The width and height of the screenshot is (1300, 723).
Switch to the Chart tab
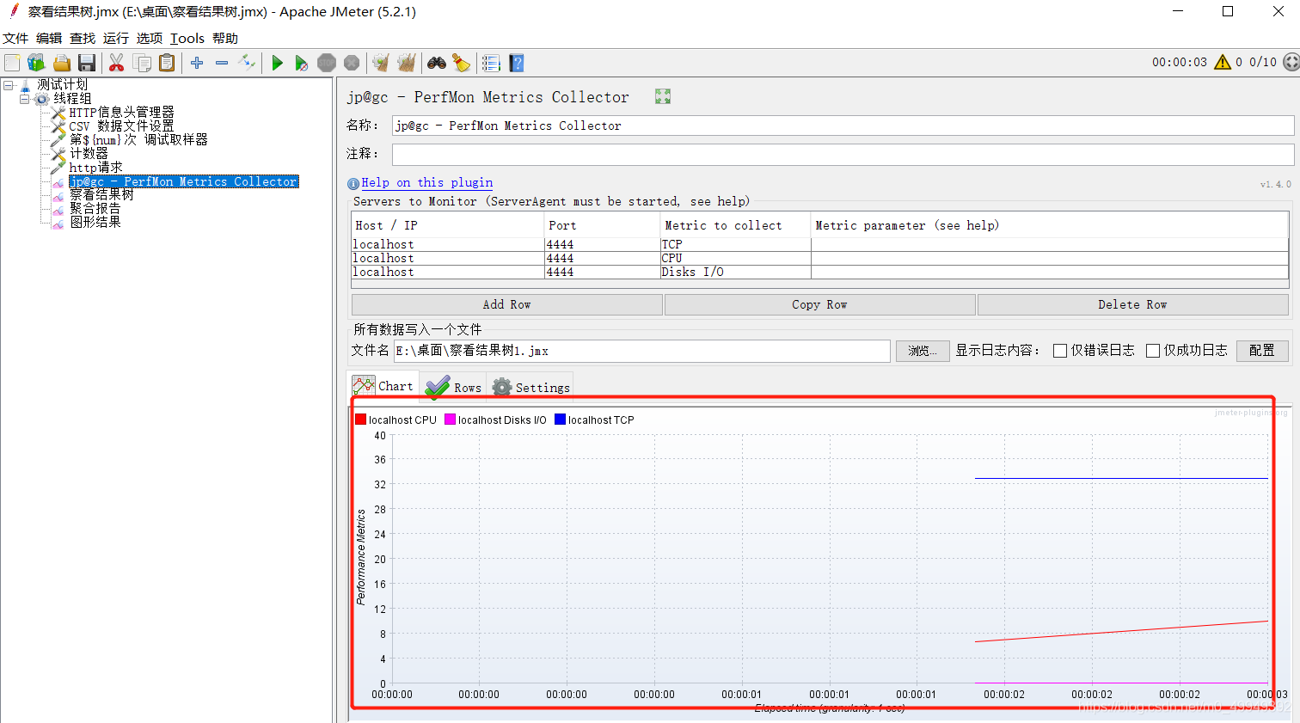coord(383,386)
